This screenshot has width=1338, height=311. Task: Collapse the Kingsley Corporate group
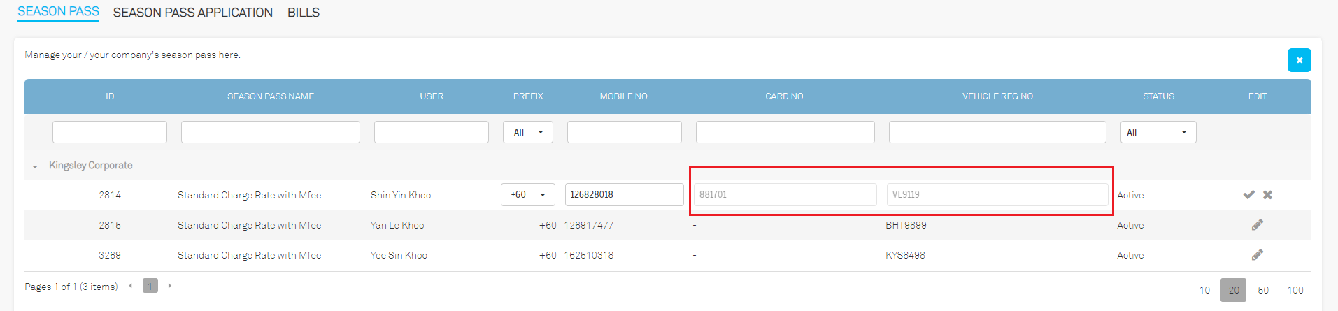[35, 166]
